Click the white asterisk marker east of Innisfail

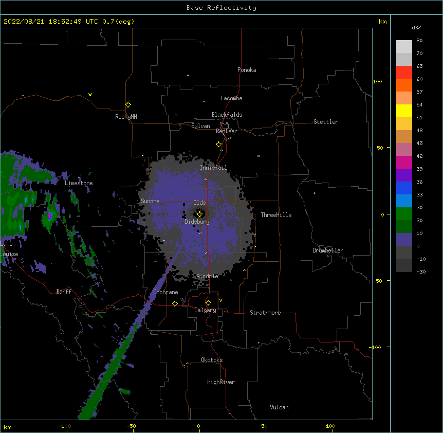(258, 156)
